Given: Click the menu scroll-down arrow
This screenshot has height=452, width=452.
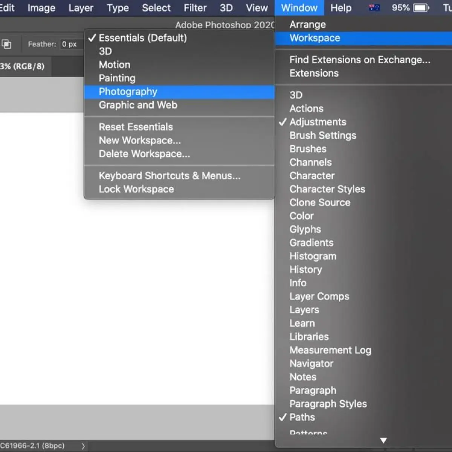Looking at the screenshot, I should pos(383,440).
